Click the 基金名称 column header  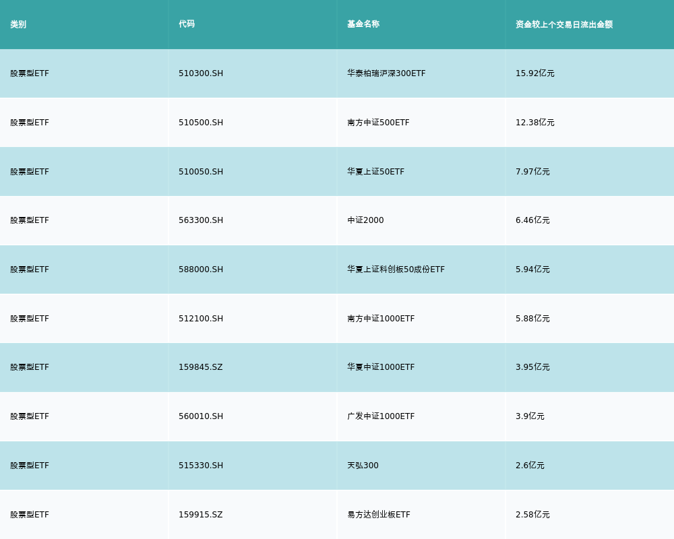tap(363, 24)
